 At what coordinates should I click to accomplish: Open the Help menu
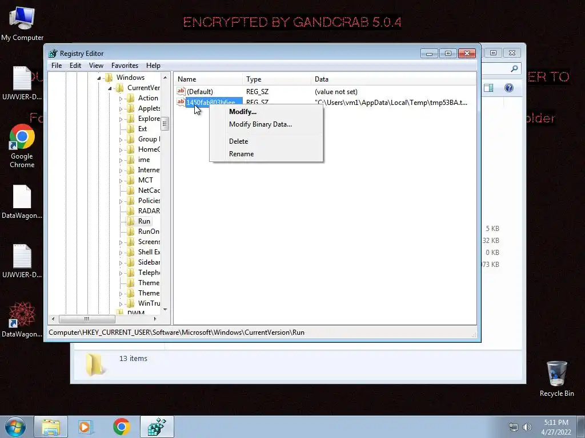click(153, 66)
